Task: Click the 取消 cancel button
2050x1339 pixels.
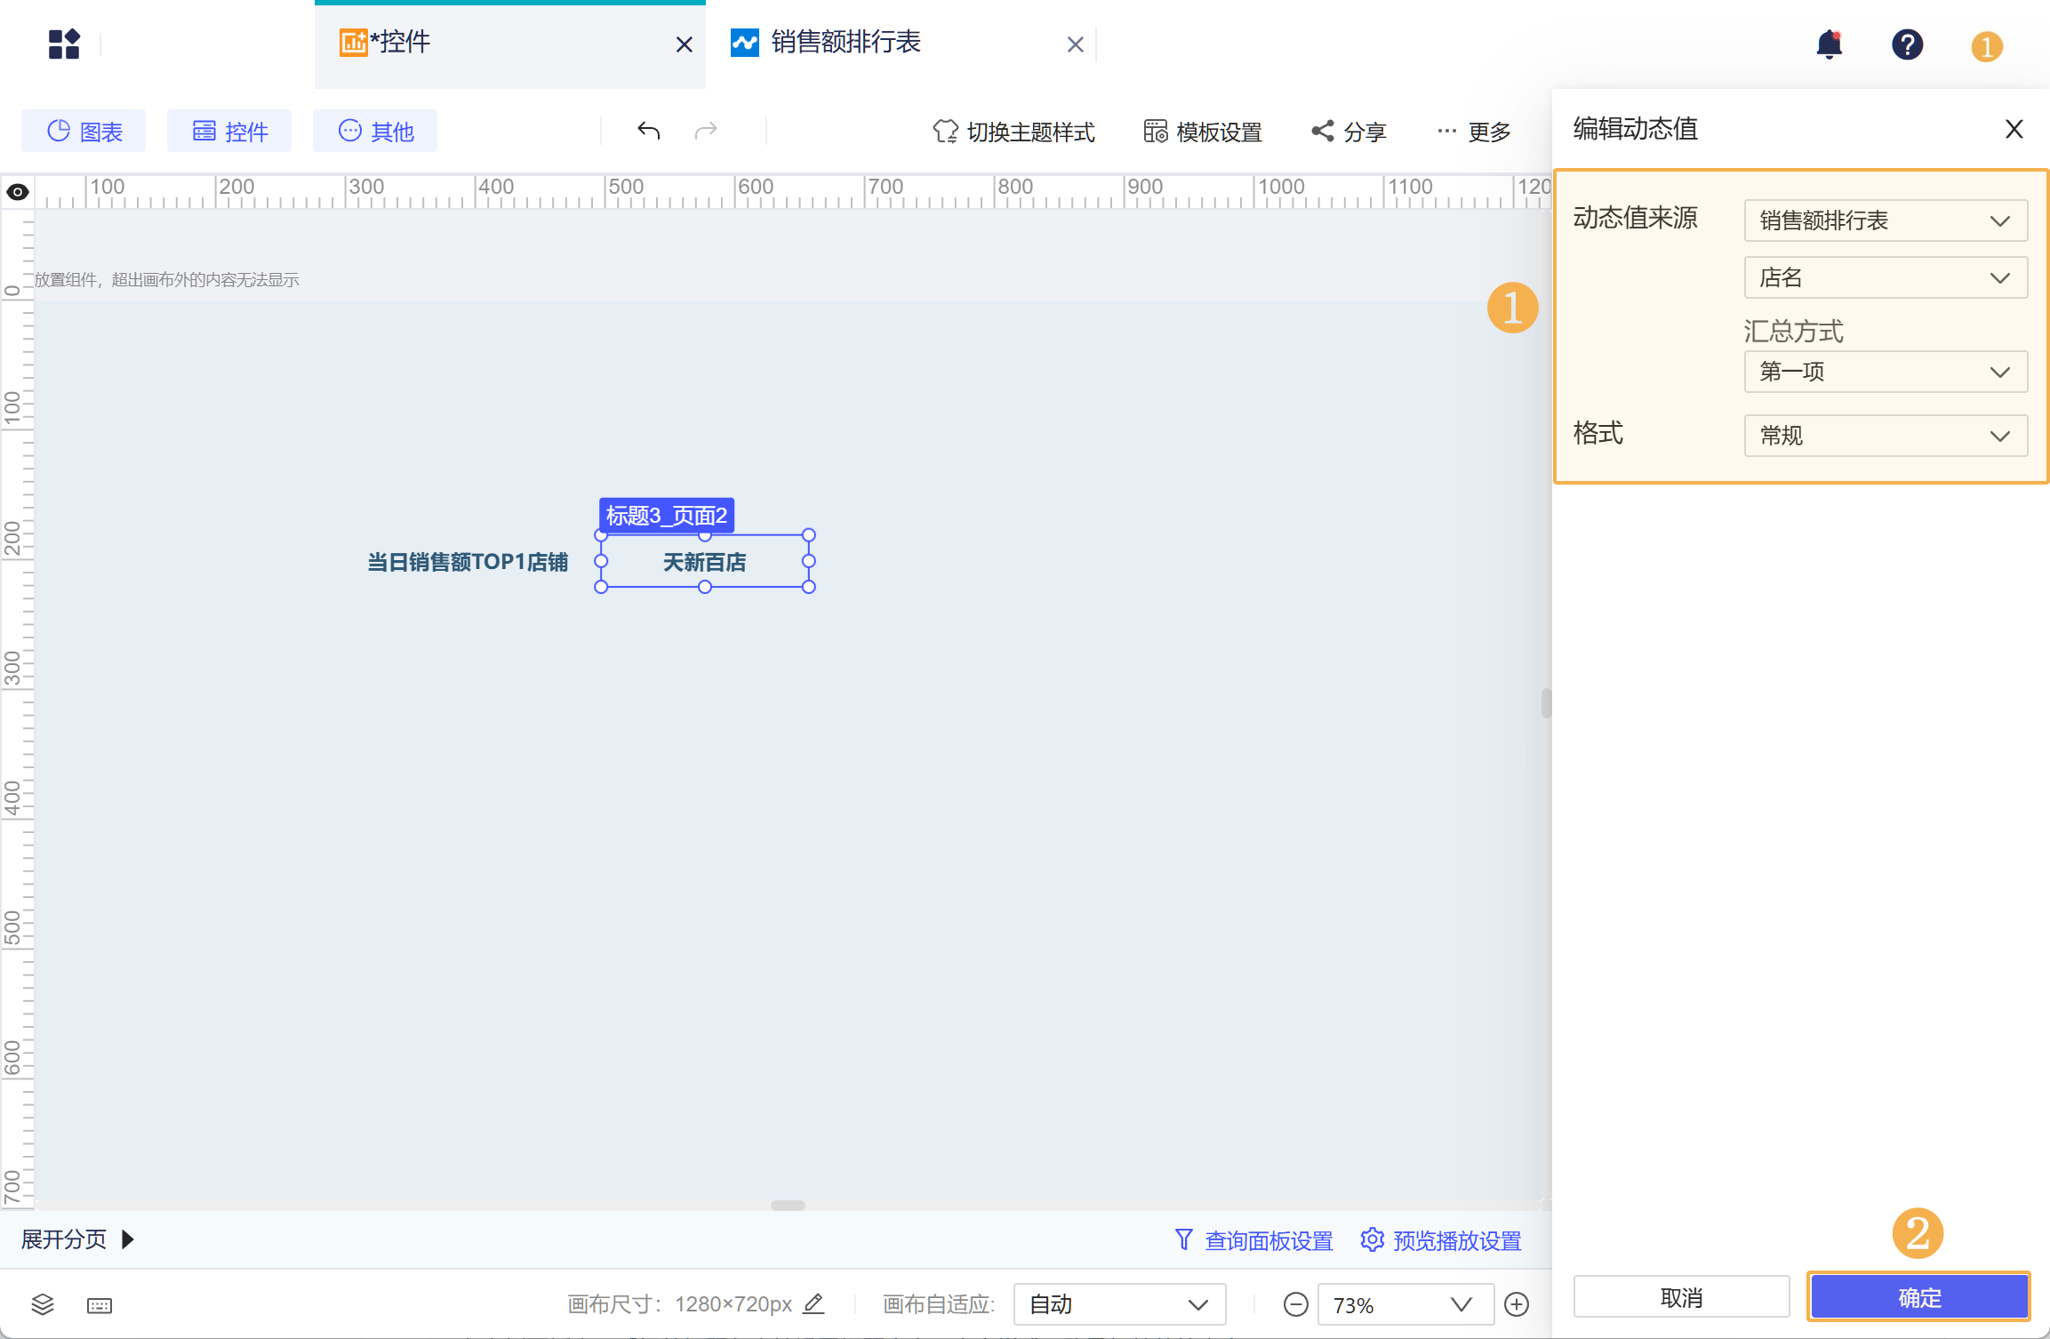Action: (1682, 1296)
